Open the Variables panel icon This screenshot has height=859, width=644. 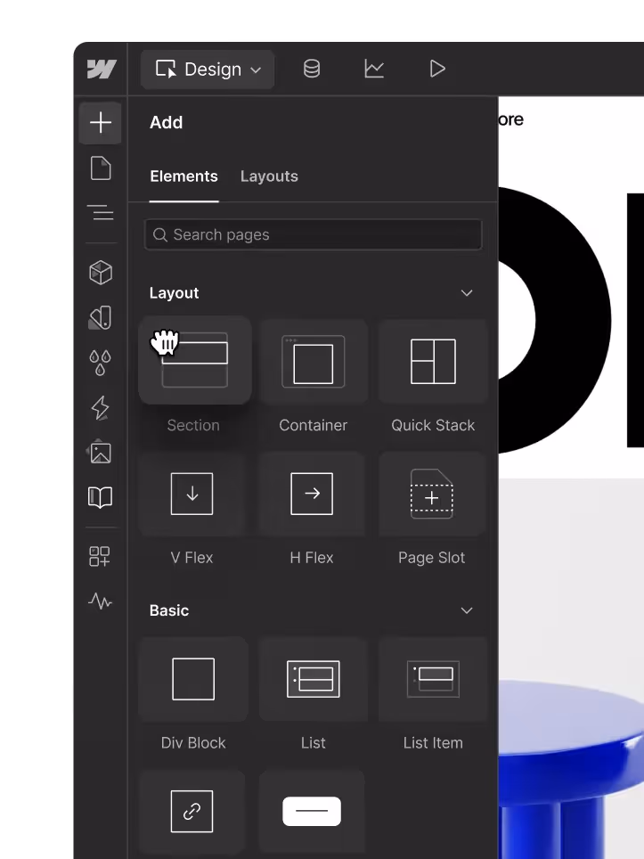coord(101,318)
